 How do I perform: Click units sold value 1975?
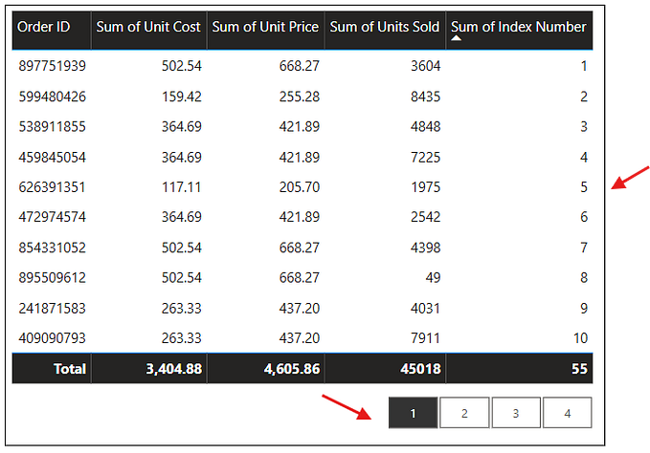(425, 187)
